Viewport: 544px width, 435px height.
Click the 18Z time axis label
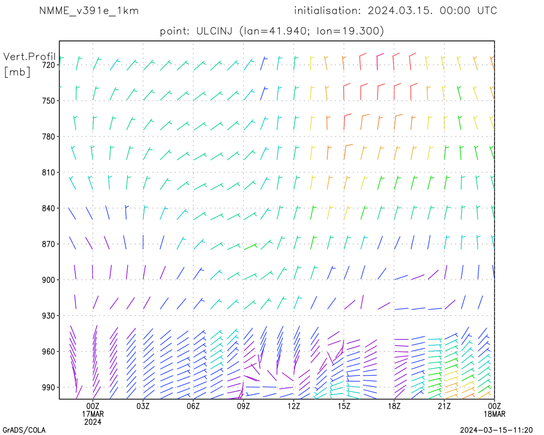(x=394, y=406)
